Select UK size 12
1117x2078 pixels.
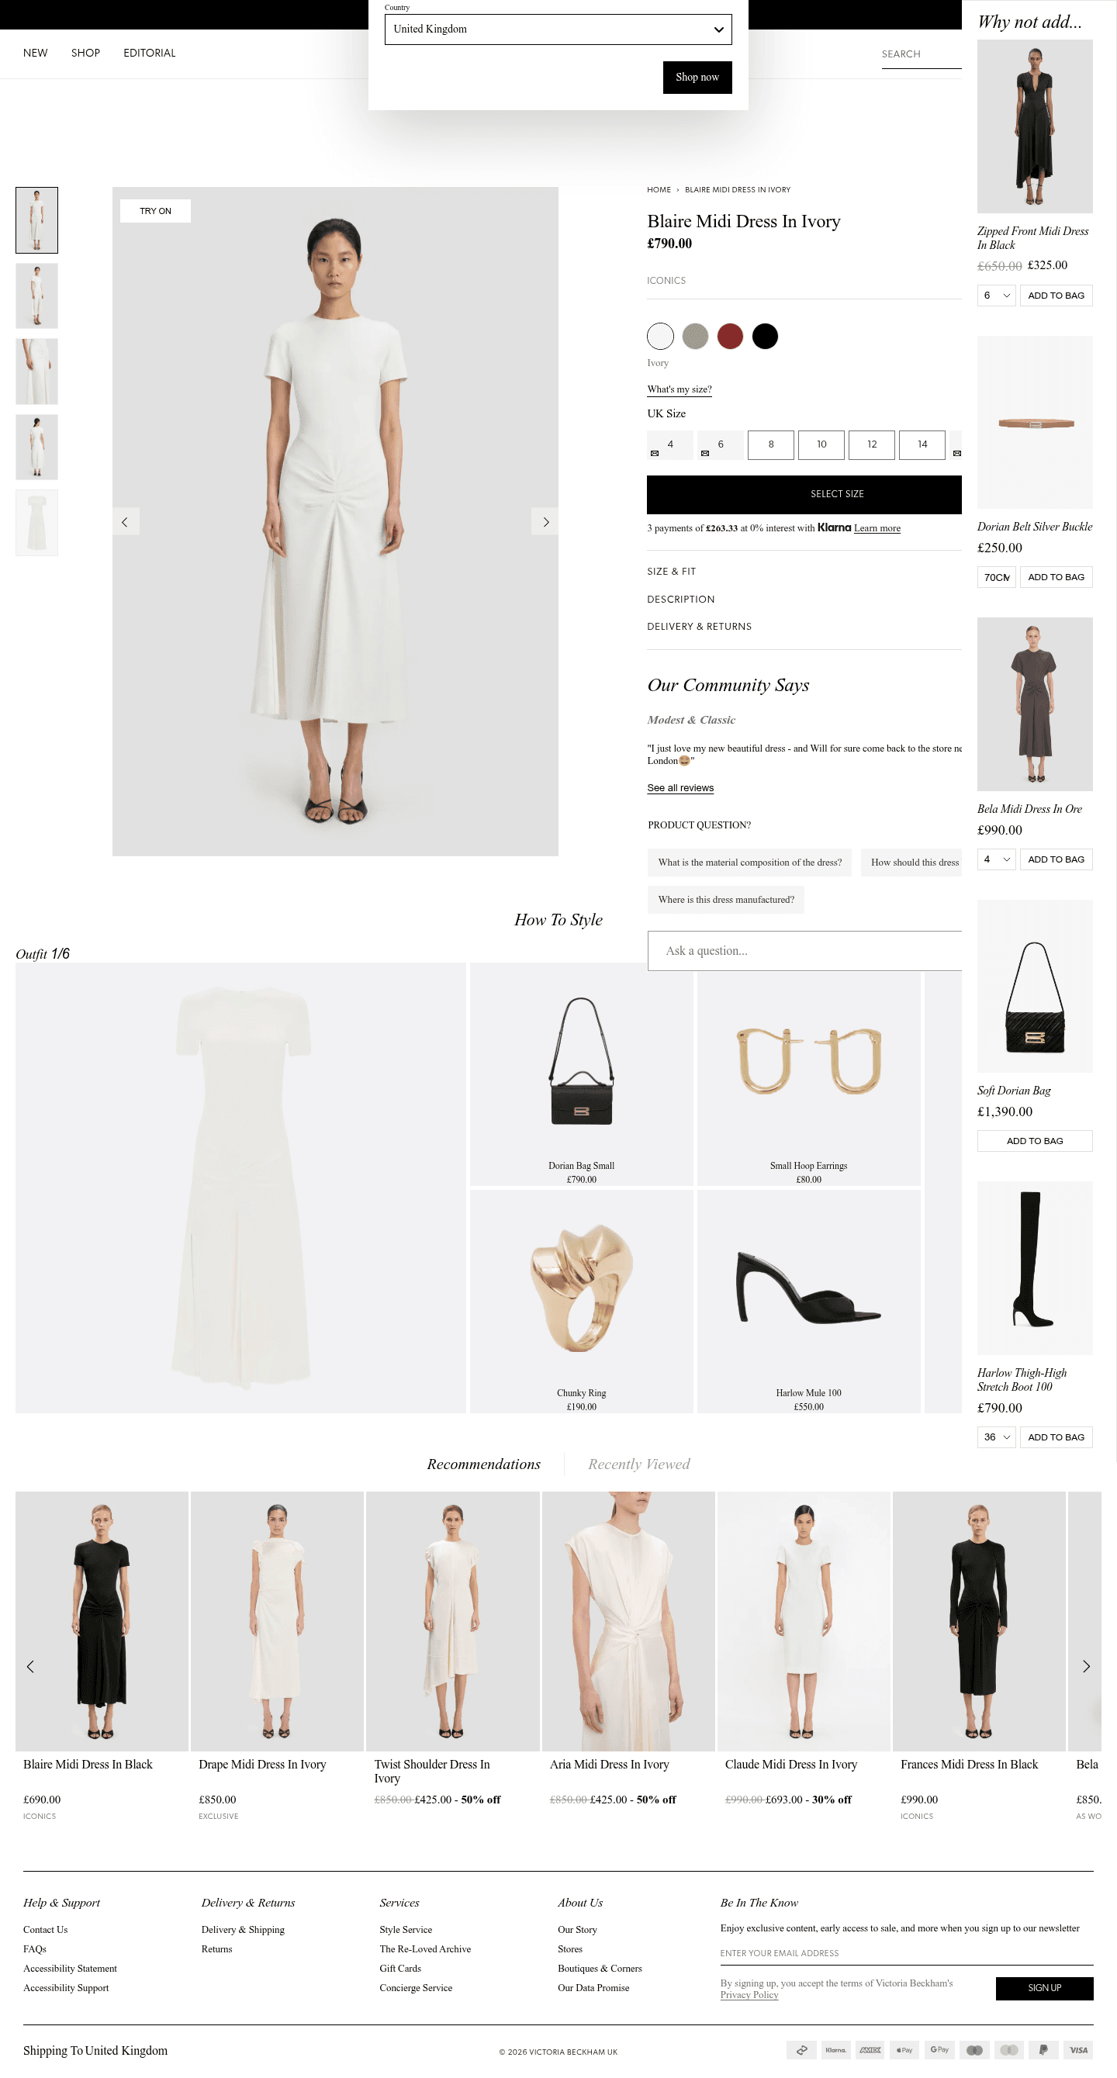click(x=872, y=444)
